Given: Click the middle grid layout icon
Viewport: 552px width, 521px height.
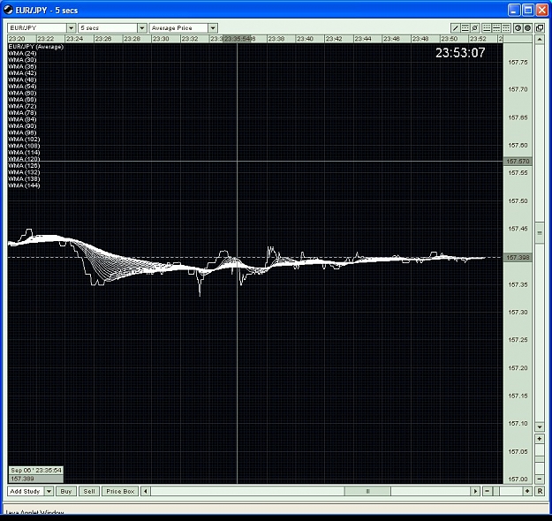Looking at the screenshot, I should click(x=496, y=28).
